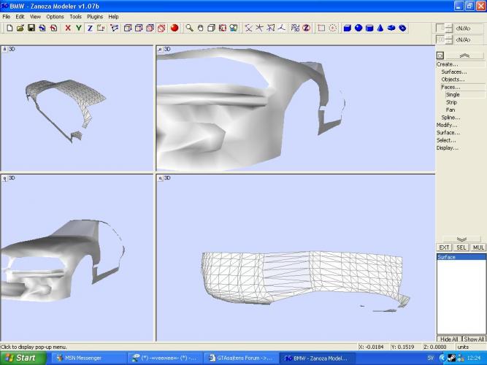Viewport: 487px width, 365px height.
Task: Choose Strip face creation mode
Action: tap(452, 102)
